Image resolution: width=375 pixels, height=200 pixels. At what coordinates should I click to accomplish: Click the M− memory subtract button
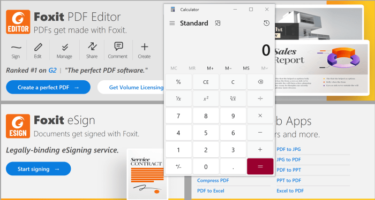click(228, 68)
